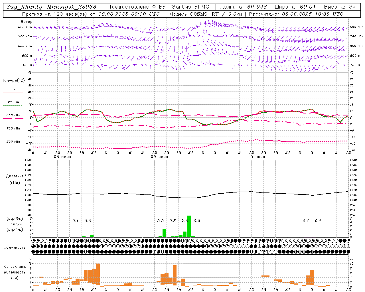The width and height of the screenshot is (365, 292).
Task: Click the '09 июня' date label
Action: [159, 157]
